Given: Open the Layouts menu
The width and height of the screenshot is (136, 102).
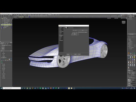Looking at the screenshot, I should pos(22,15).
